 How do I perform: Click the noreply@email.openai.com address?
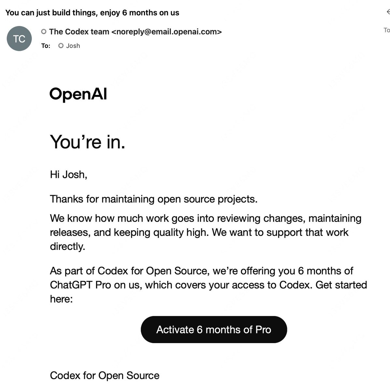coord(166,32)
